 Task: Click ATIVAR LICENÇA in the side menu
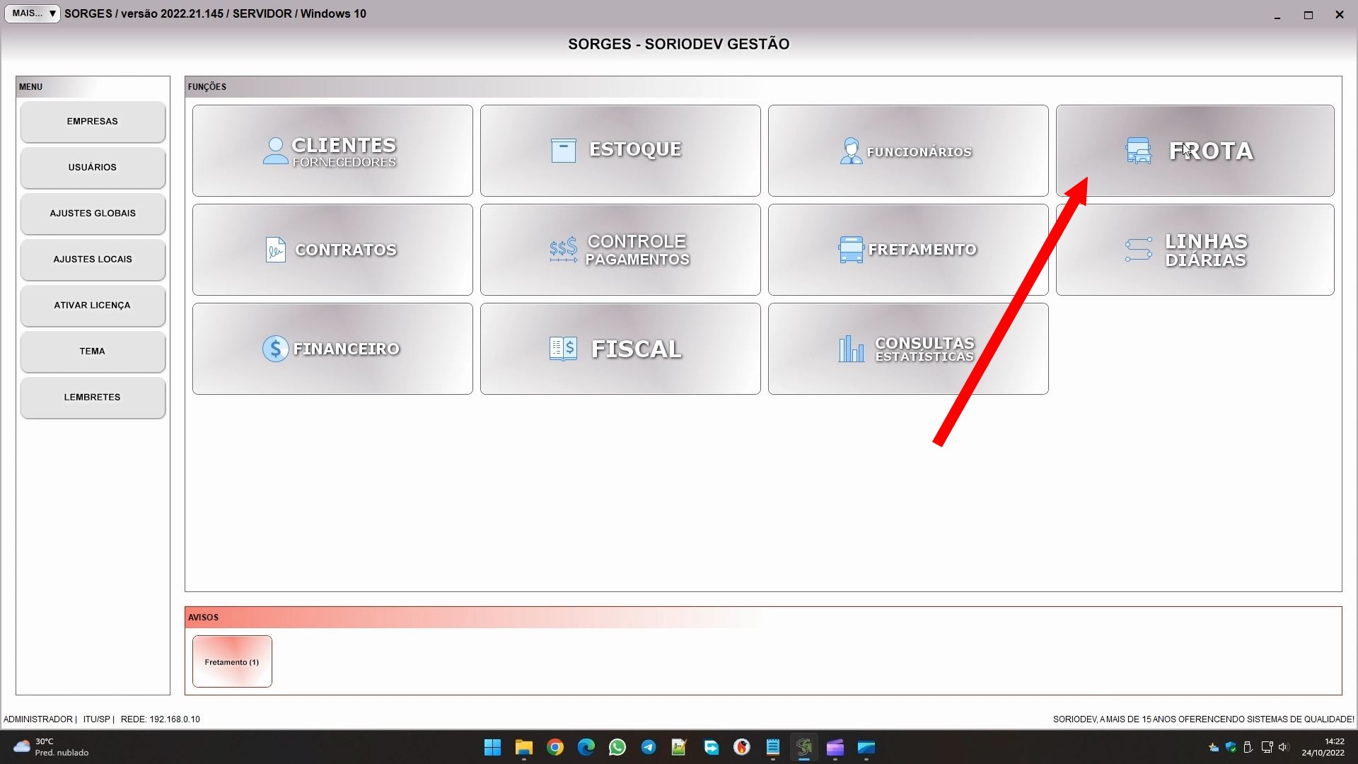click(x=93, y=306)
